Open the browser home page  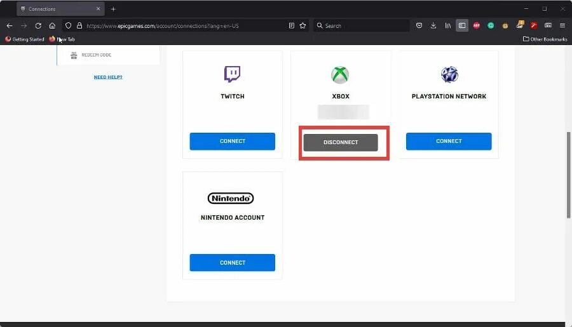[52, 26]
